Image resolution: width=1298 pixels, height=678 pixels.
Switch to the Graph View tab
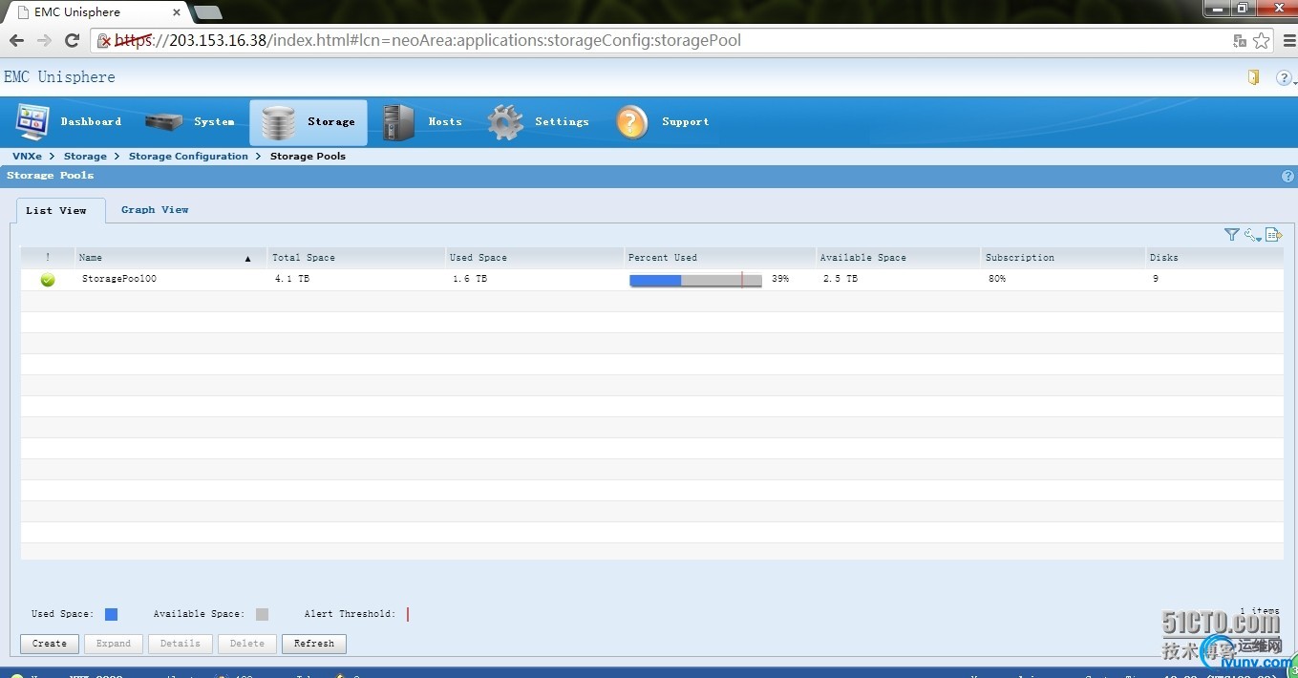[155, 210]
